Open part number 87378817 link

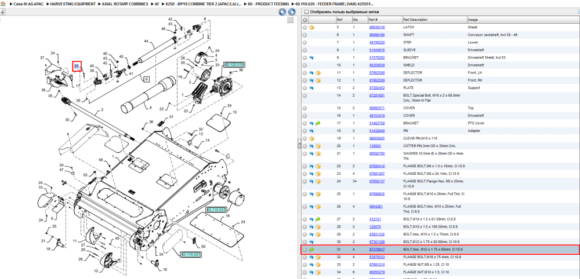[x=377, y=249]
